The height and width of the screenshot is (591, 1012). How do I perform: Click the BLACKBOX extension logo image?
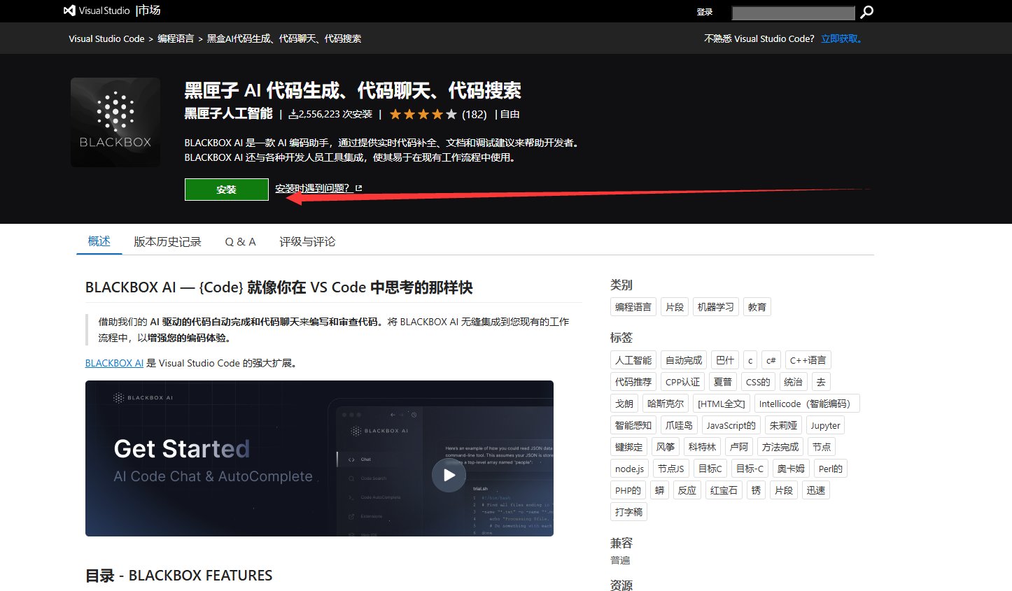tap(115, 122)
